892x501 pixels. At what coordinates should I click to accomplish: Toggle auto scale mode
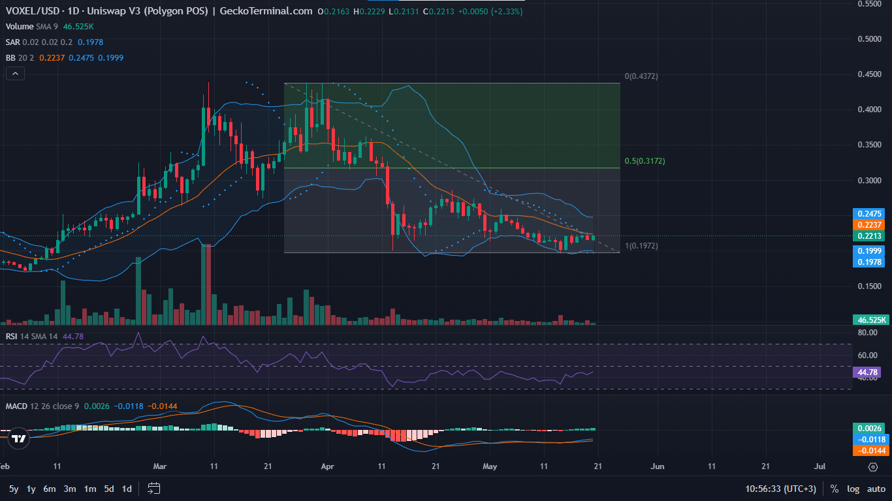point(876,489)
